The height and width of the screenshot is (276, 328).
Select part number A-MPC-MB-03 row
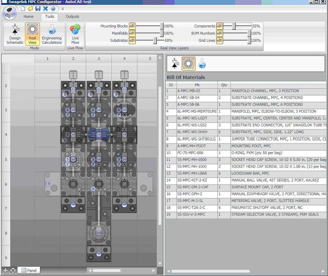pos(246,91)
